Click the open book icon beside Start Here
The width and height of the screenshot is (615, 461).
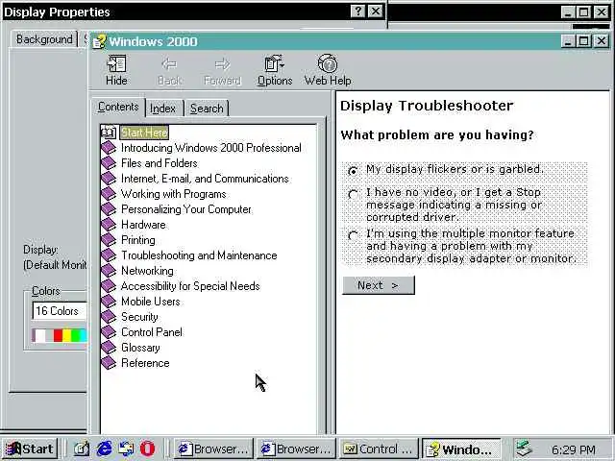pyautogui.click(x=109, y=133)
